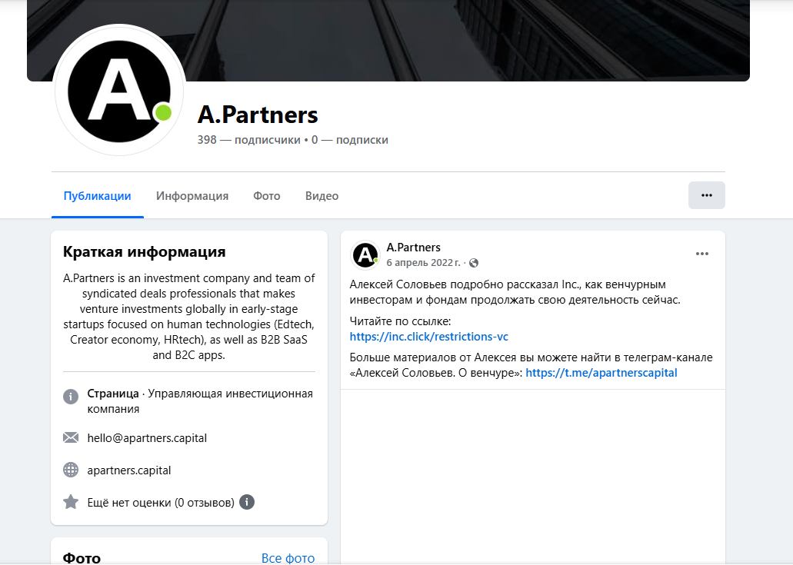Open the 398 подписчики followers count

coord(249,140)
